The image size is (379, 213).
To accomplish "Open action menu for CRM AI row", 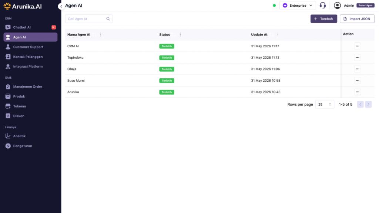I will (358, 46).
